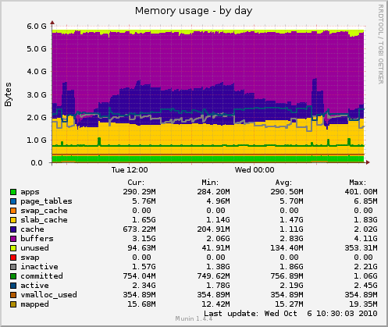Screen dimensions: 388x327
Task: Click the 'vmalloc_used' legend label
Action: 48,295
